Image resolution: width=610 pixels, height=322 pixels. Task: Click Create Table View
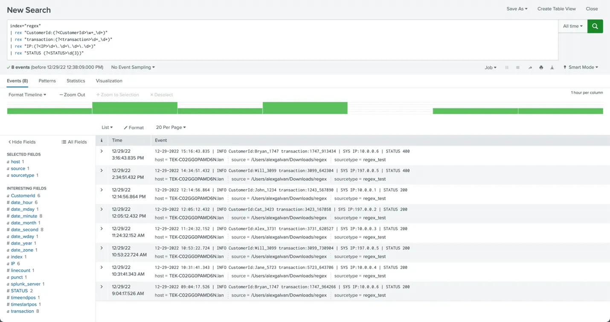[556, 9]
